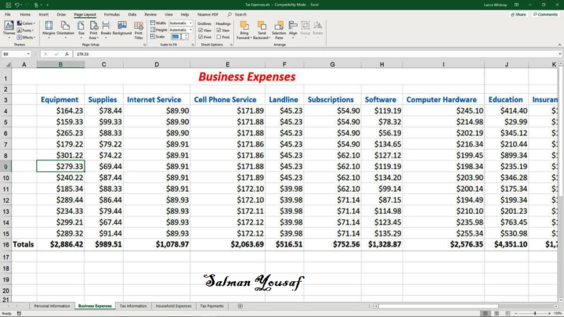This screenshot has height=317, width=564.
Task: Enable the Gridlines Print checkbox
Action: pos(200,37)
